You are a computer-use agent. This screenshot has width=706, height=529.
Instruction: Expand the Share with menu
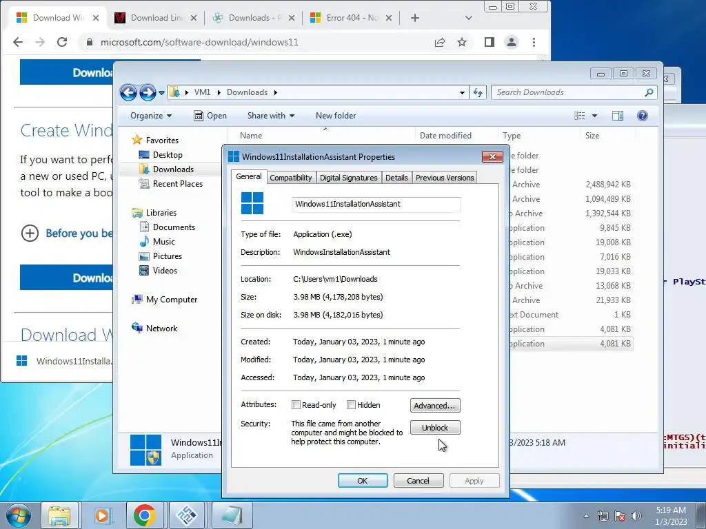tap(271, 116)
